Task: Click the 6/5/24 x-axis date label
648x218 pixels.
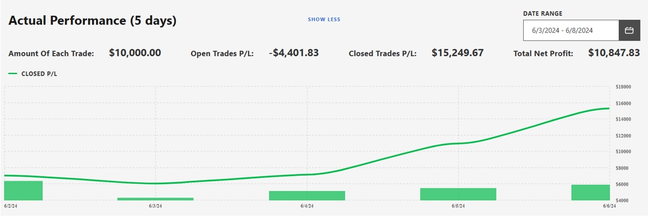Action: pos(458,206)
